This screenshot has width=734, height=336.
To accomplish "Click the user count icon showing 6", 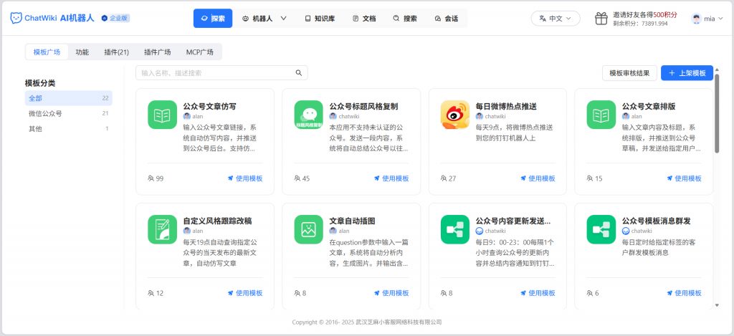I will pyautogui.click(x=589, y=293).
